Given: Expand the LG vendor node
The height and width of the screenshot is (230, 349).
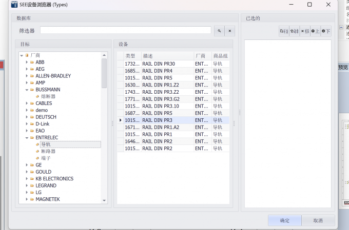Looking at the screenshot, I should (x=27, y=193).
